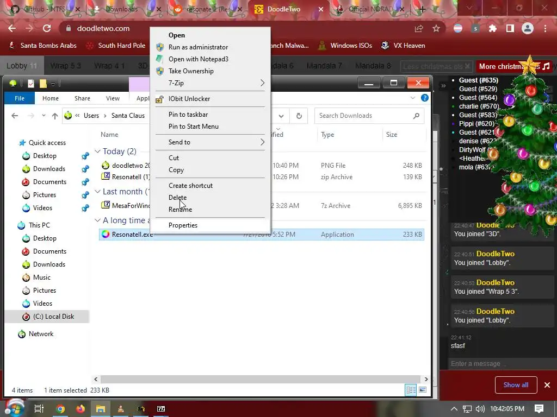Open browser extensions puzzle icon
Viewport: 557px width, 417px height.
(x=493, y=28)
